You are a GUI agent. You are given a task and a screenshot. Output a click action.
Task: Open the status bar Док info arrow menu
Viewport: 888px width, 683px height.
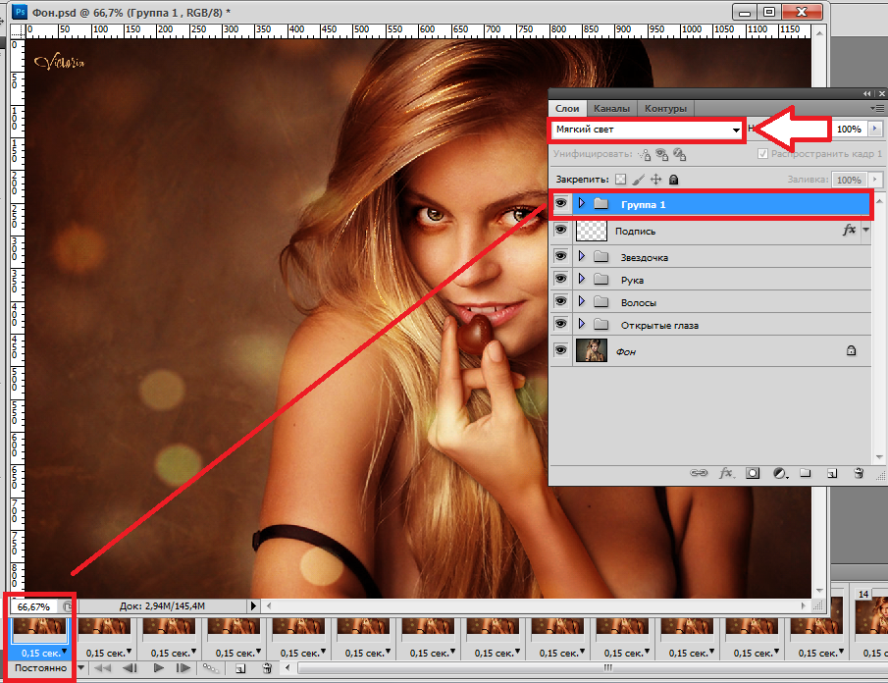pos(253,606)
